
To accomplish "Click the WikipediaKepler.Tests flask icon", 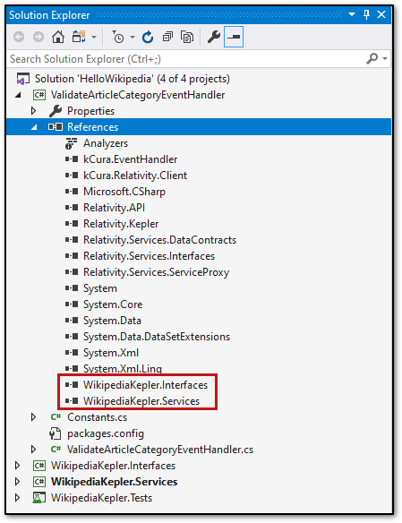I will pos(39,498).
